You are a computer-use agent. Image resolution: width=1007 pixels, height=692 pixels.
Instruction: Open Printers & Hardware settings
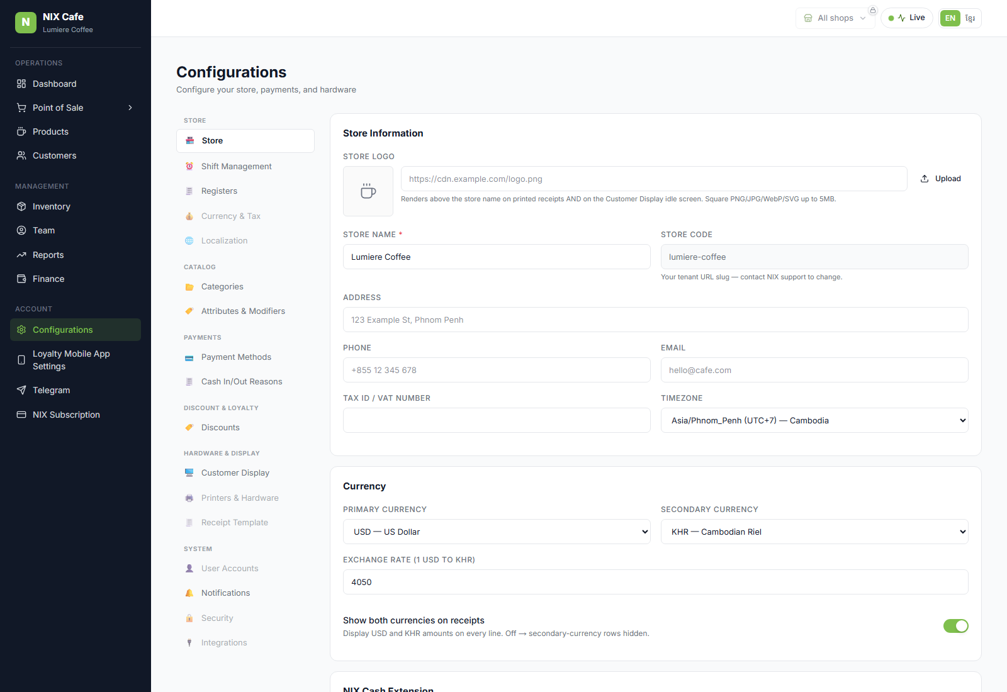245,498
